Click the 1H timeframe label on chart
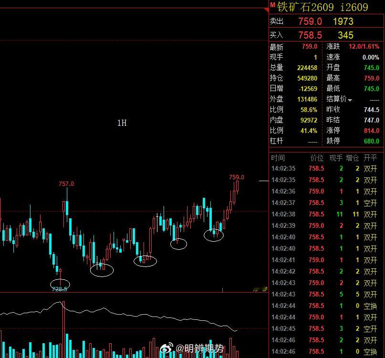The width and height of the screenshot is (385, 358). point(122,123)
